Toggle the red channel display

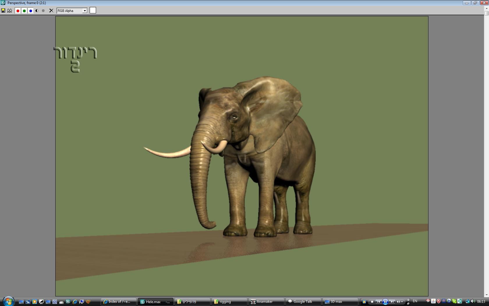[18, 11]
